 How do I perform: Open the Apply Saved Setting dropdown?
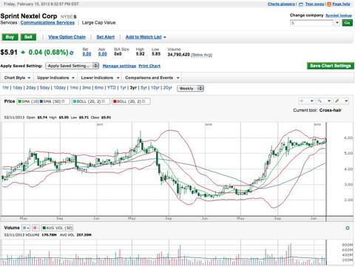pos(72,66)
